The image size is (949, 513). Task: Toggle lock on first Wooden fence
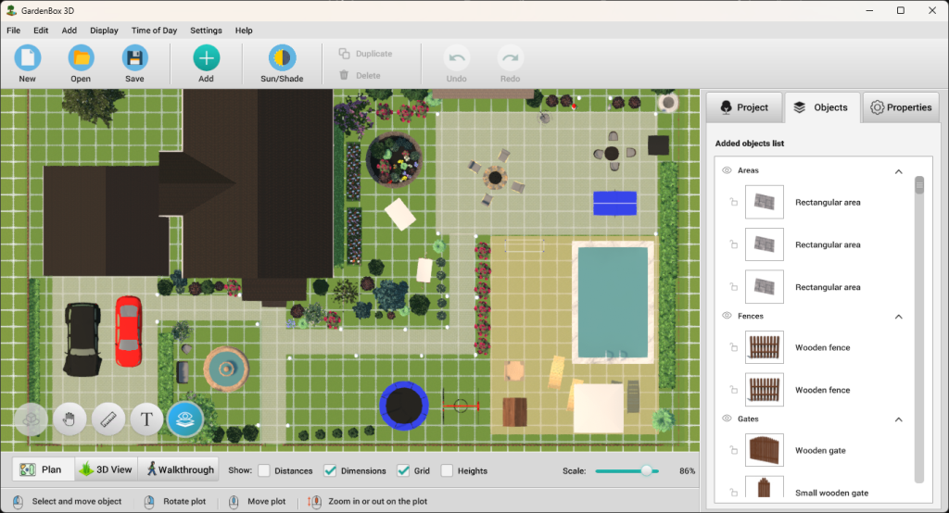coord(734,347)
